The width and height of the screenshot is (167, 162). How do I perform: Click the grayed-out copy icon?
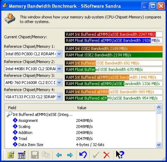point(46,155)
